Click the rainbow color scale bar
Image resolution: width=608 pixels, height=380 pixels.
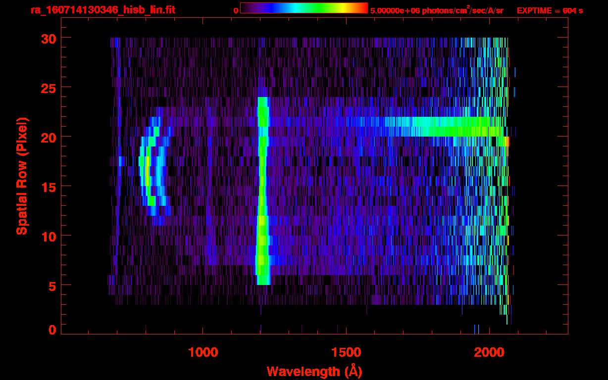(304, 8)
